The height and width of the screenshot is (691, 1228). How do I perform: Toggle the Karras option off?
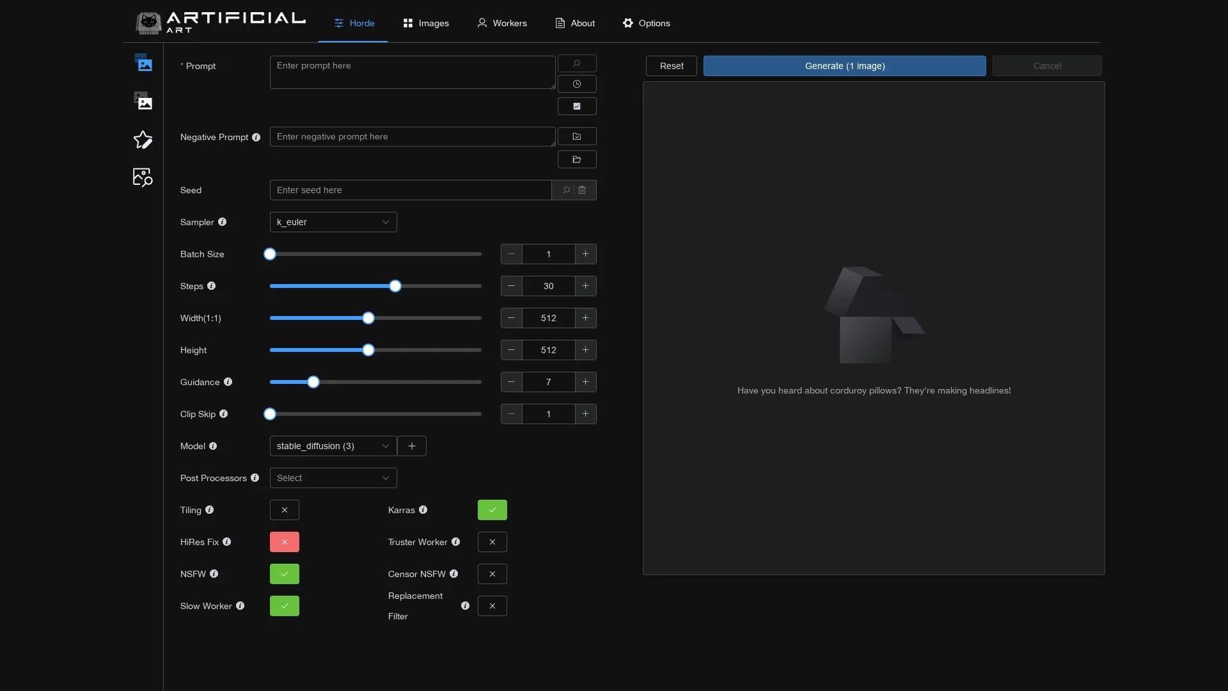click(x=492, y=510)
